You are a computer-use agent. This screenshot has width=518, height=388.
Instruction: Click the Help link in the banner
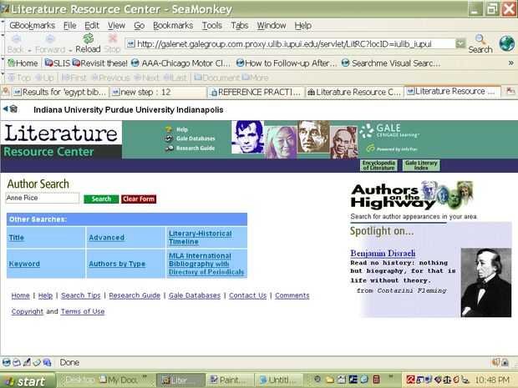(x=181, y=129)
